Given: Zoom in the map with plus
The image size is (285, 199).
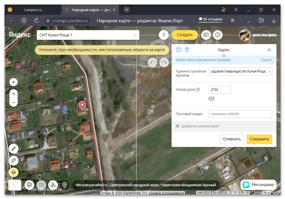Looking at the screenshot, I should (x=13, y=94).
